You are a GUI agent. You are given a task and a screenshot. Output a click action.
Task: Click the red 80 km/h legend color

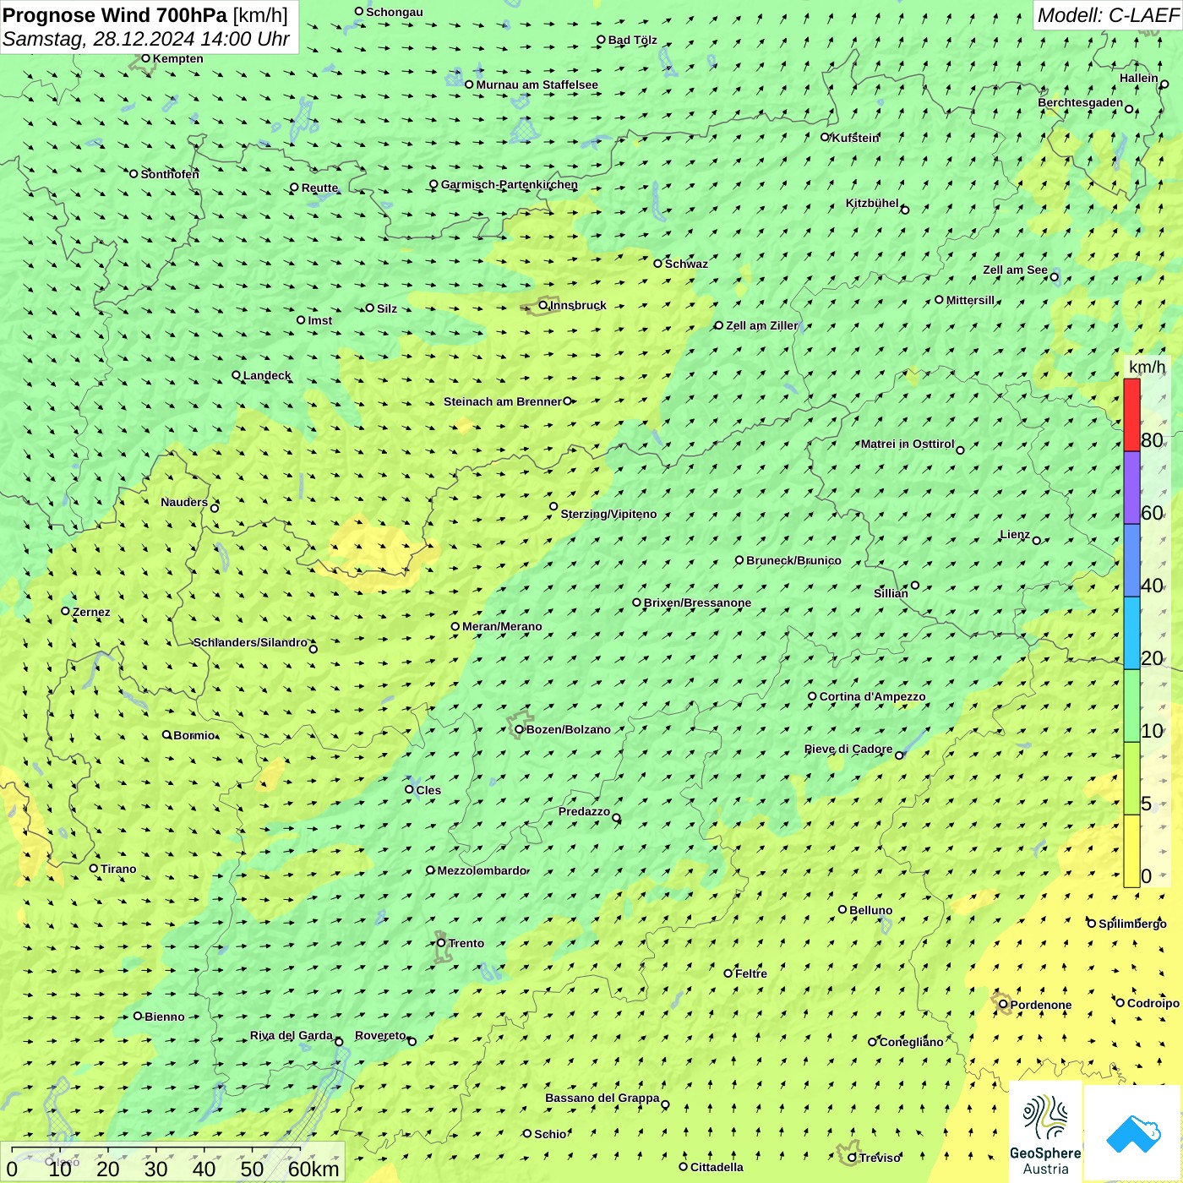click(x=1131, y=415)
